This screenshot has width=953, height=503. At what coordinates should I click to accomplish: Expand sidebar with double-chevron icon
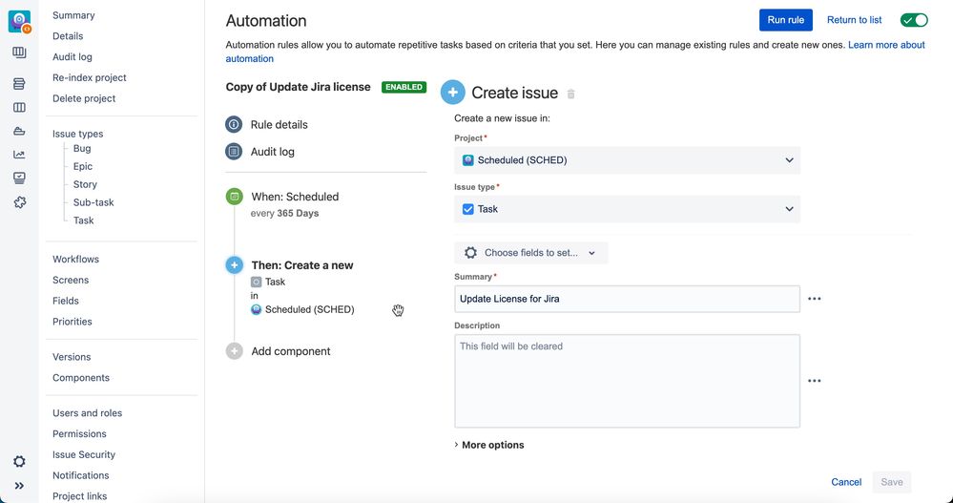19,486
